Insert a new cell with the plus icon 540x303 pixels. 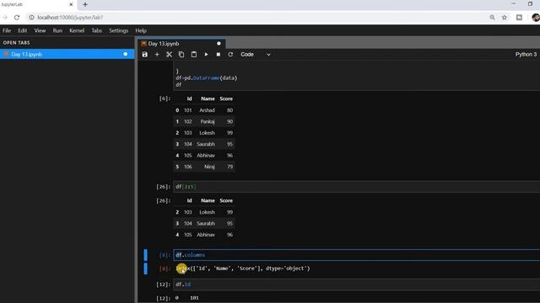pos(157,54)
